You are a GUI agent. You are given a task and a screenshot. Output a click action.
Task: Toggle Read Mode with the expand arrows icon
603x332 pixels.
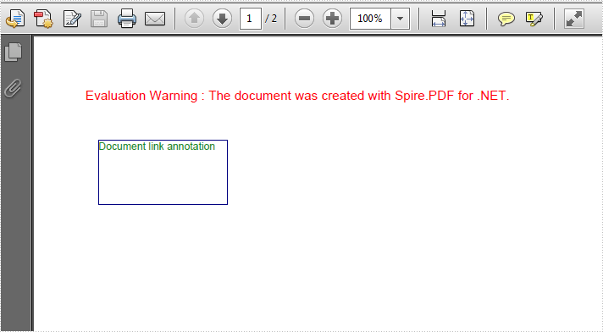coord(574,19)
